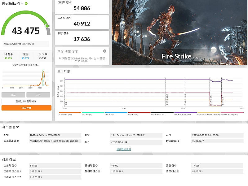Screen dimensions: 248x186
Task: Click the 상세 정보 section heading
Action: 9,159
